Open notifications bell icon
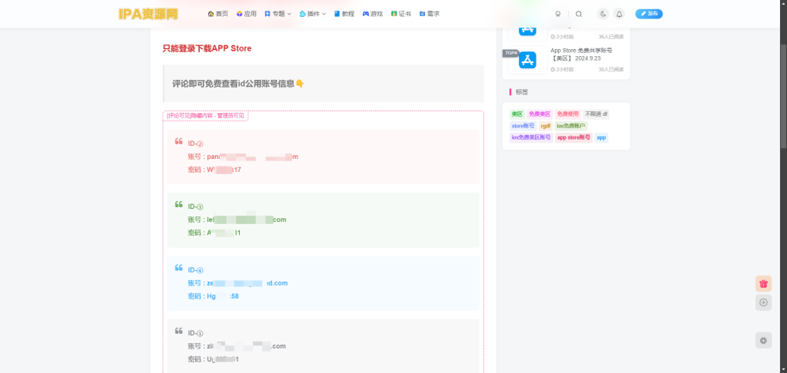Screen dimensions: 787x373 (619, 14)
